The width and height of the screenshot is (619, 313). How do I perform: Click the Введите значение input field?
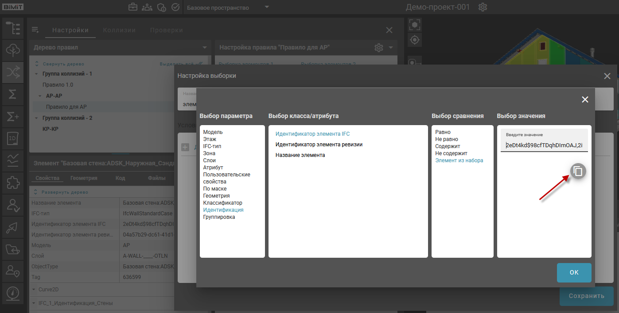pyautogui.click(x=544, y=145)
